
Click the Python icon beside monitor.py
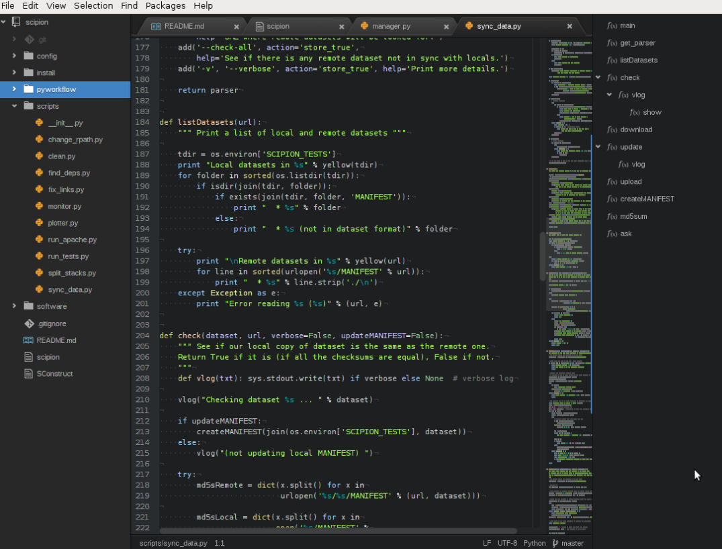click(39, 205)
